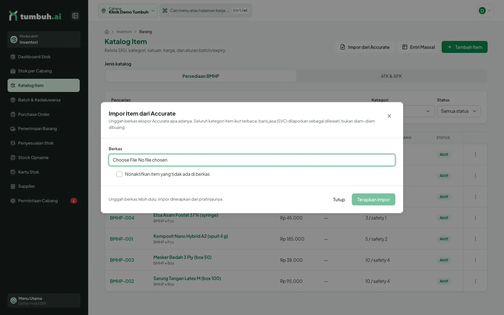Tick Nonaktifkan item yang tidak ada checkbox

[119, 174]
